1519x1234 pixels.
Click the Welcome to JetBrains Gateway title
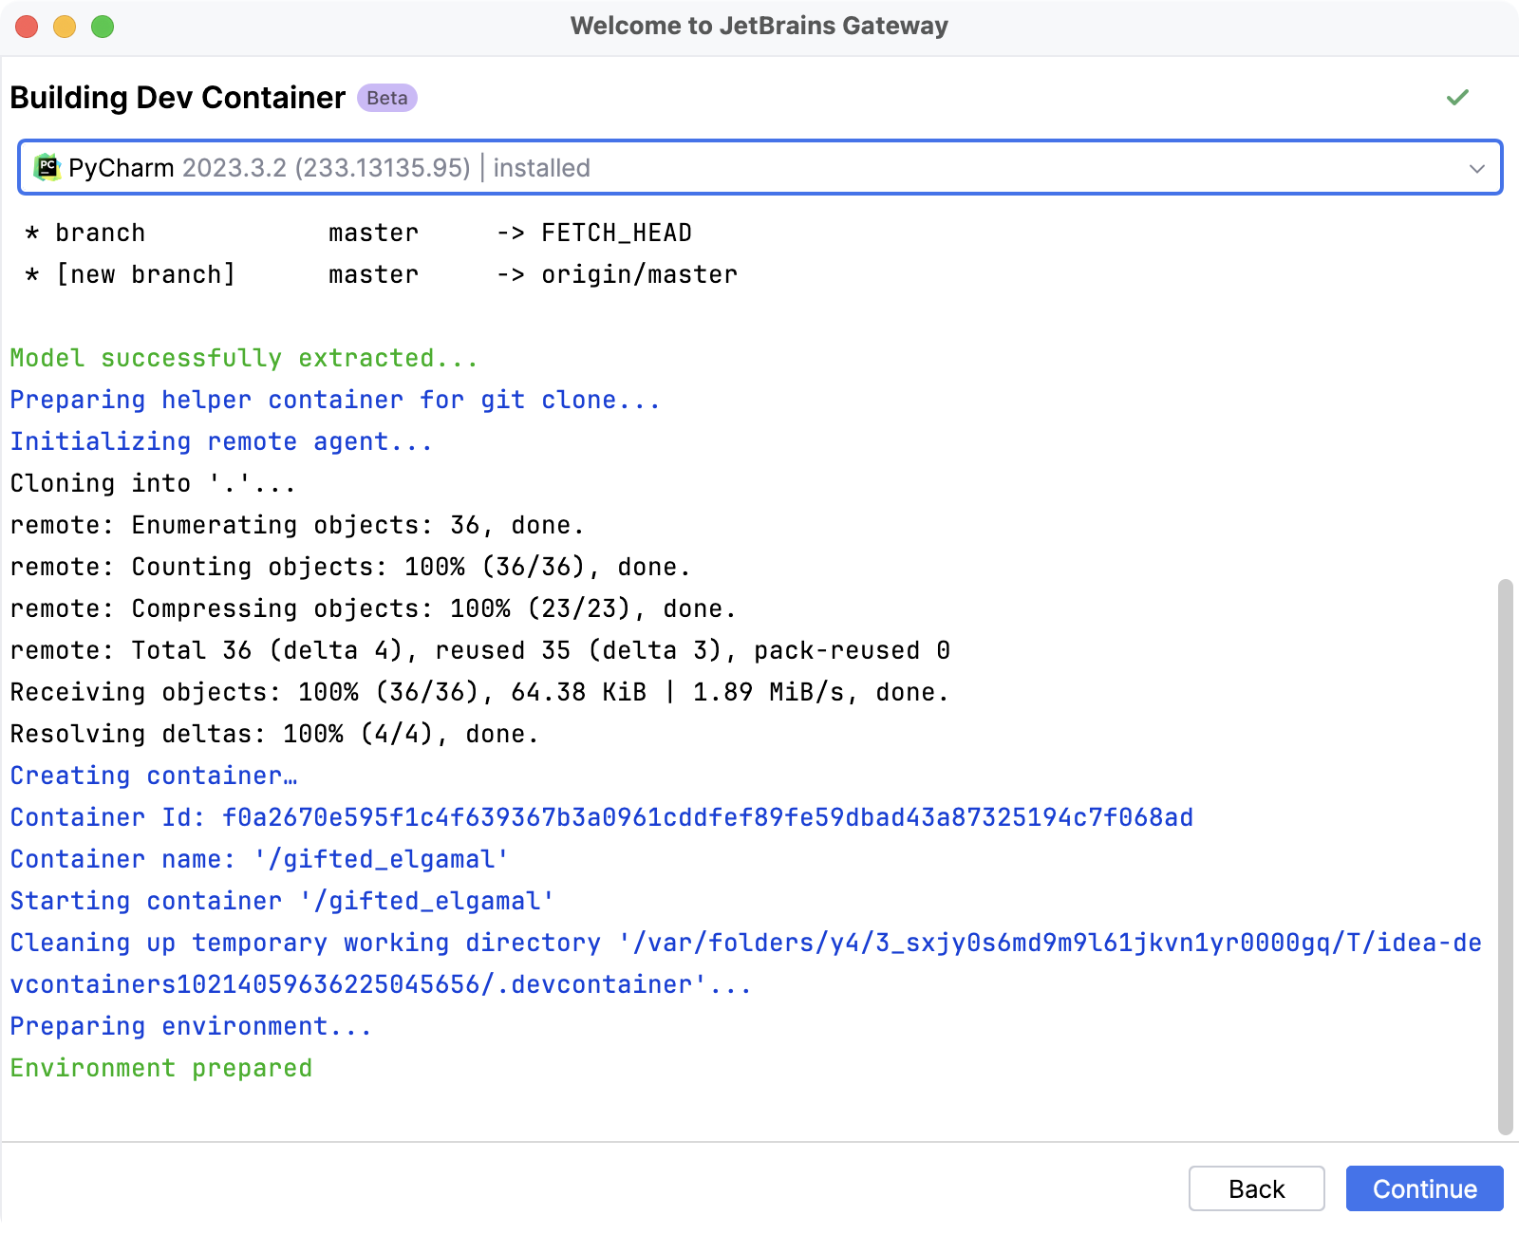(x=759, y=26)
